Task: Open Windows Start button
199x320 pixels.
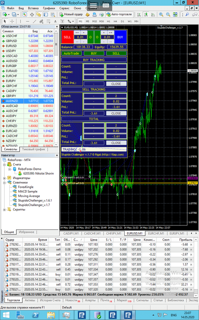Action: (6, 315)
